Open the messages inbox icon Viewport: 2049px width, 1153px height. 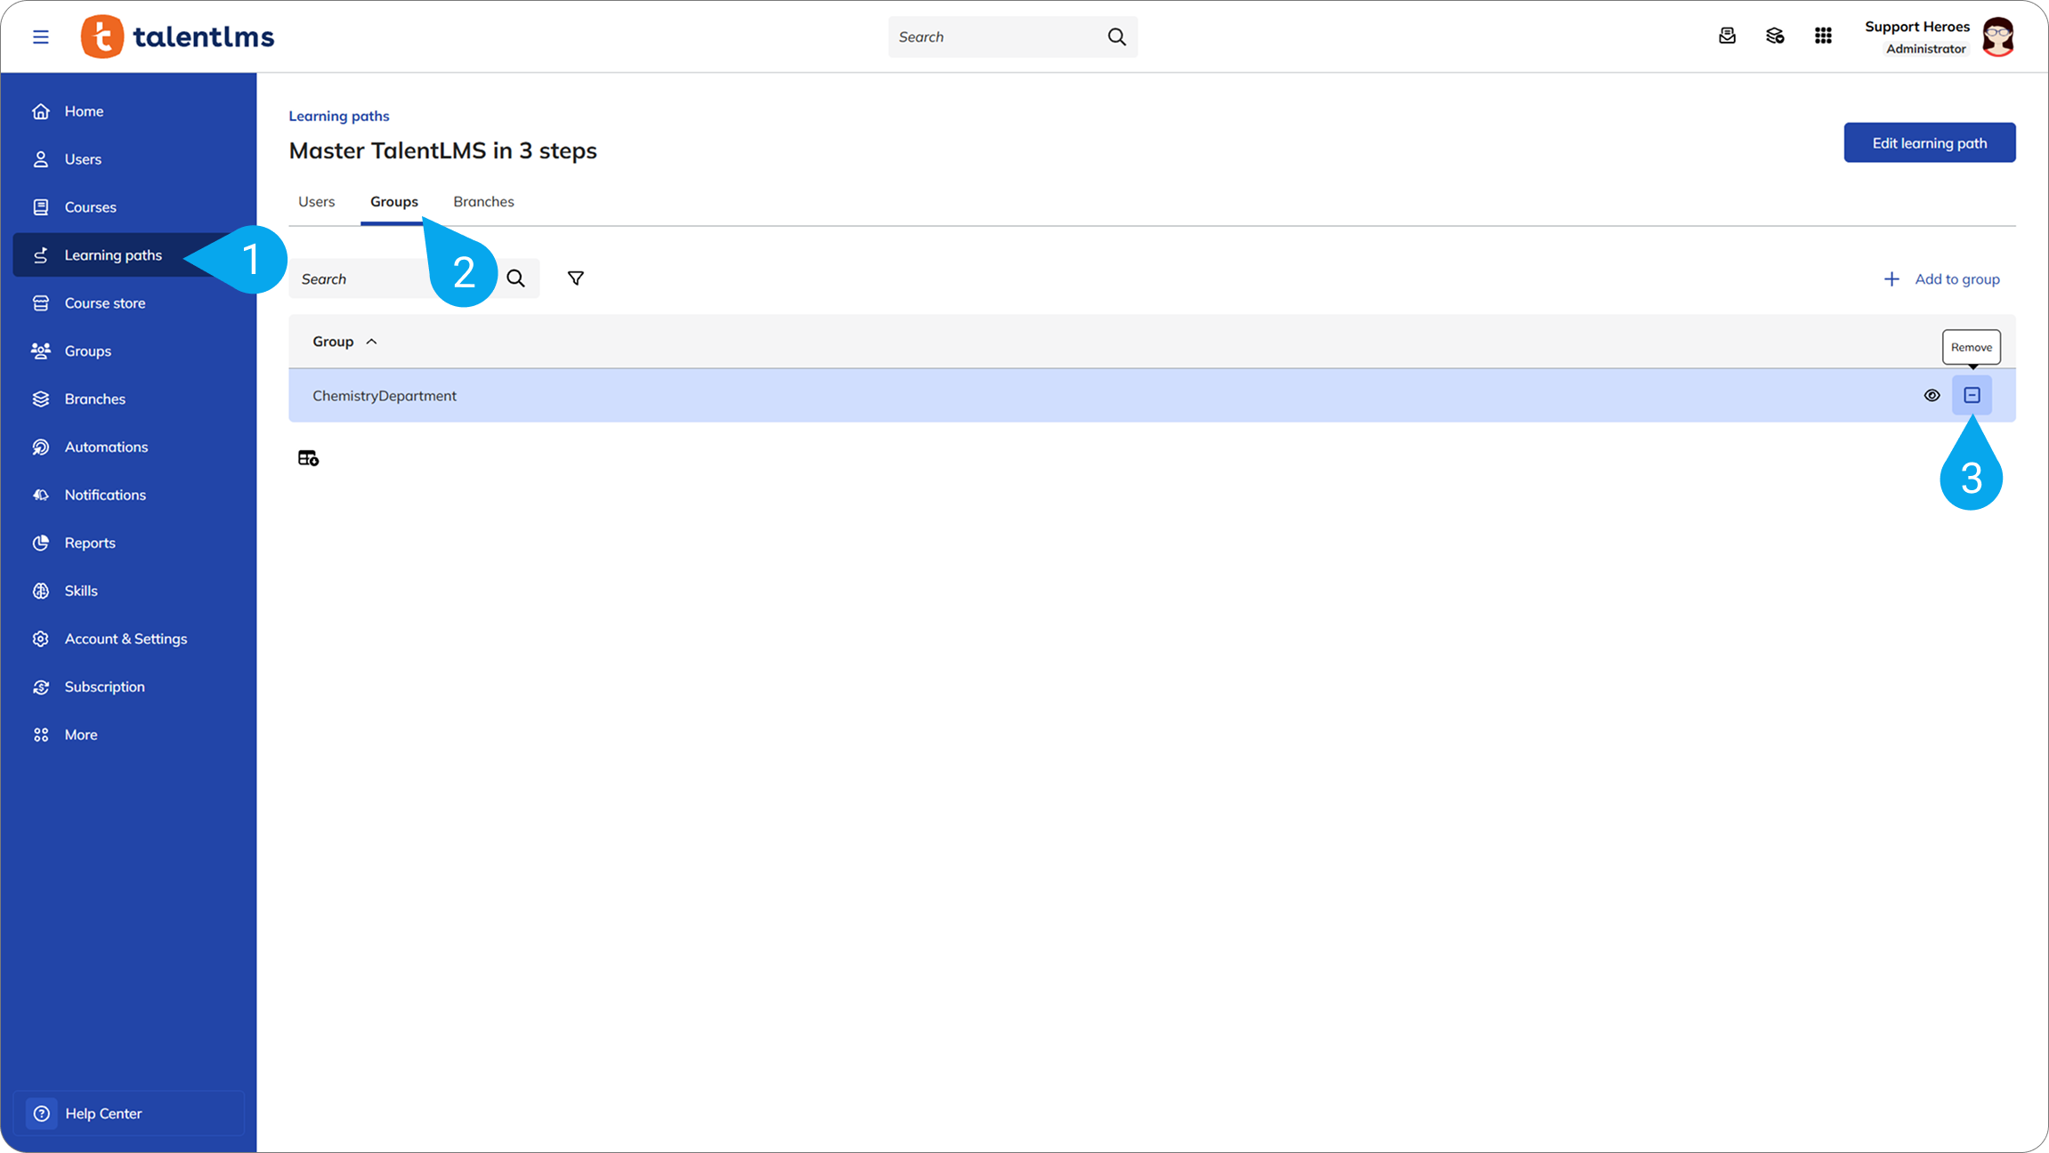point(1727,36)
